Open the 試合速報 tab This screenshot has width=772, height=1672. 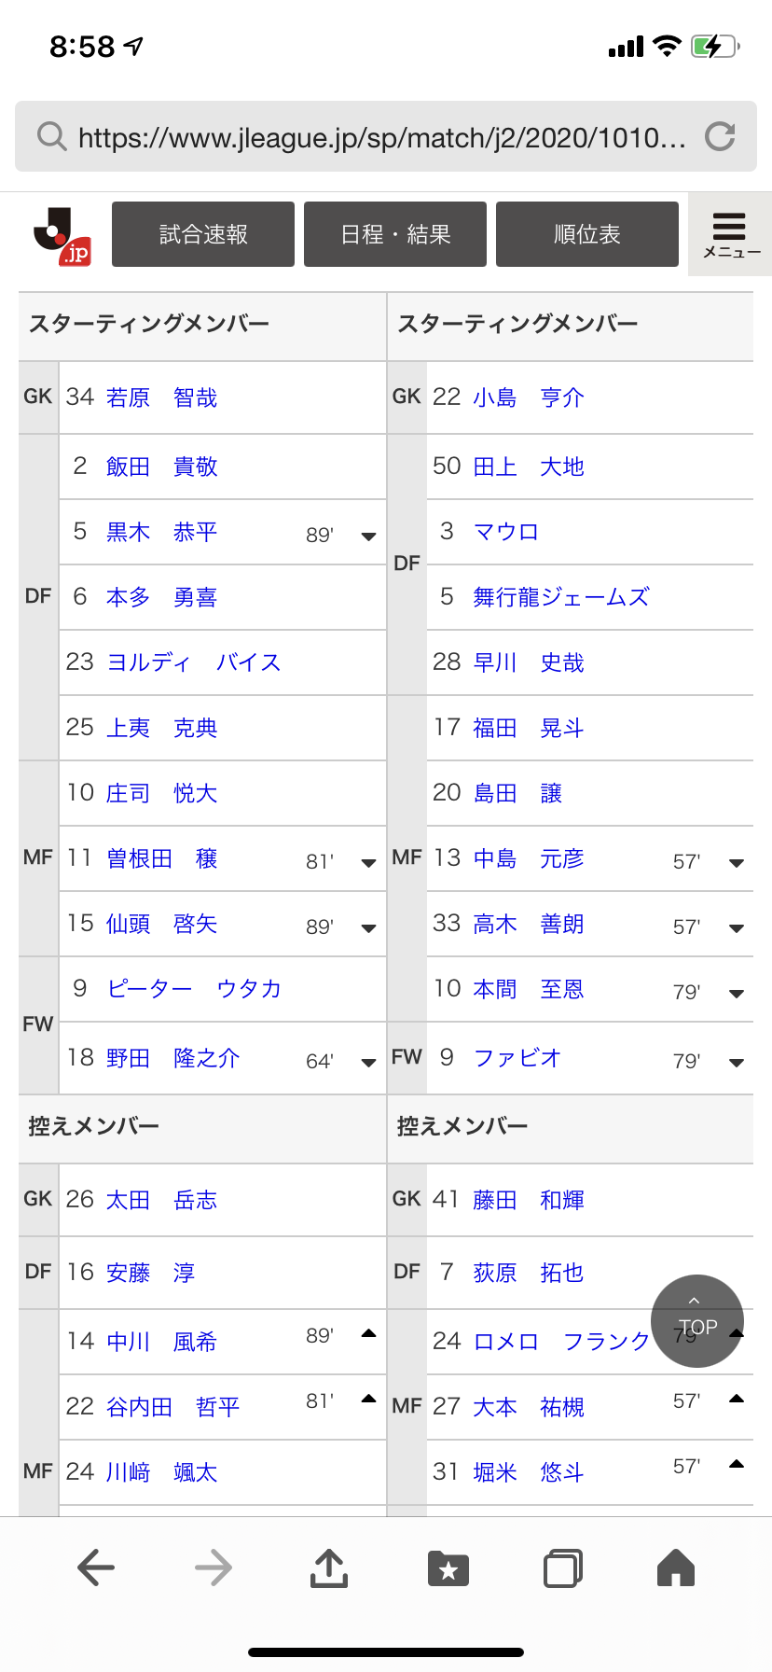tap(203, 234)
